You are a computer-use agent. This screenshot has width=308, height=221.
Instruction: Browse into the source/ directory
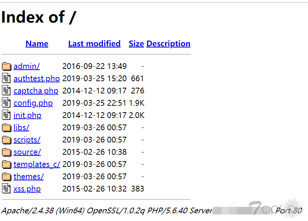click(27, 152)
